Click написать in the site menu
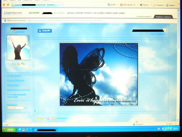 (88, 13)
